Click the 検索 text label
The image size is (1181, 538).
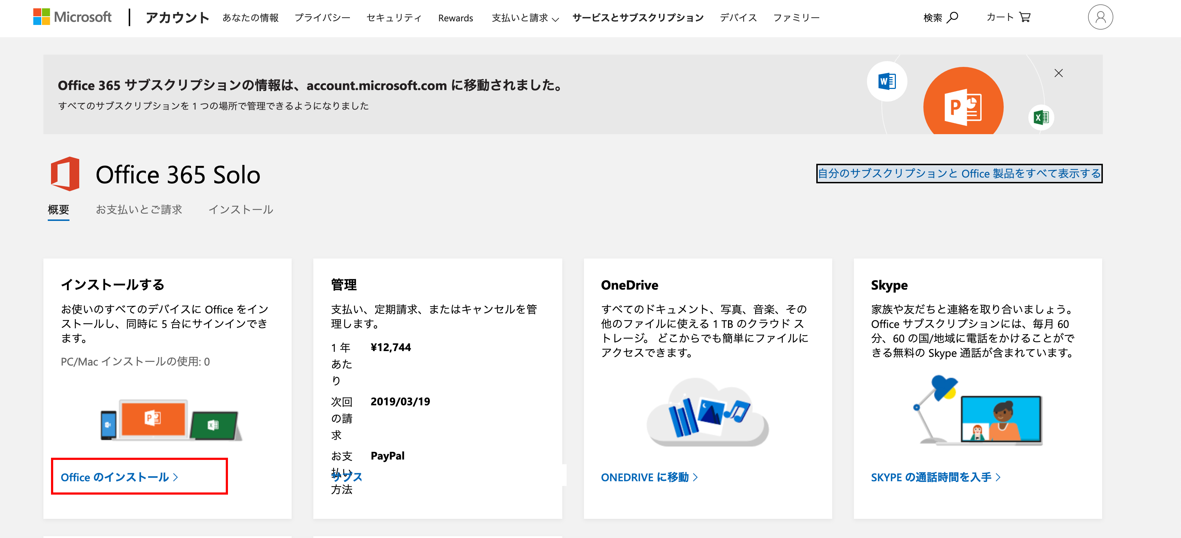tap(933, 17)
